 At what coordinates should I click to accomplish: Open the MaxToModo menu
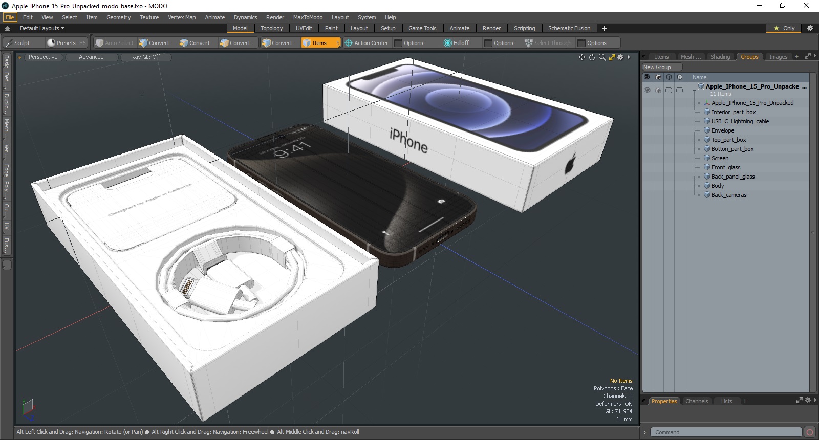coord(308,17)
